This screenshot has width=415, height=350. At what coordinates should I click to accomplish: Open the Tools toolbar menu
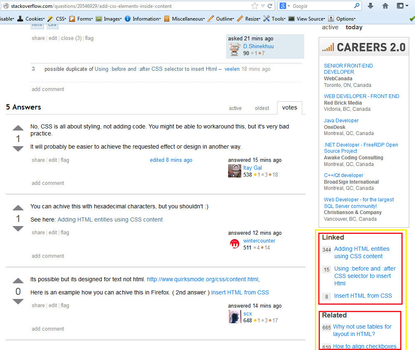[275, 19]
